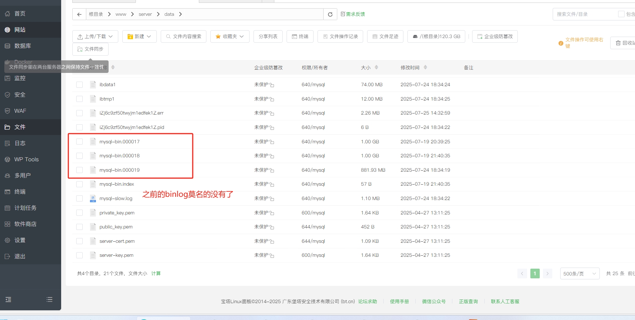635x320 pixels.
Task: Collapse the sidebar using bottom-left icon
Action: point(8,300)
